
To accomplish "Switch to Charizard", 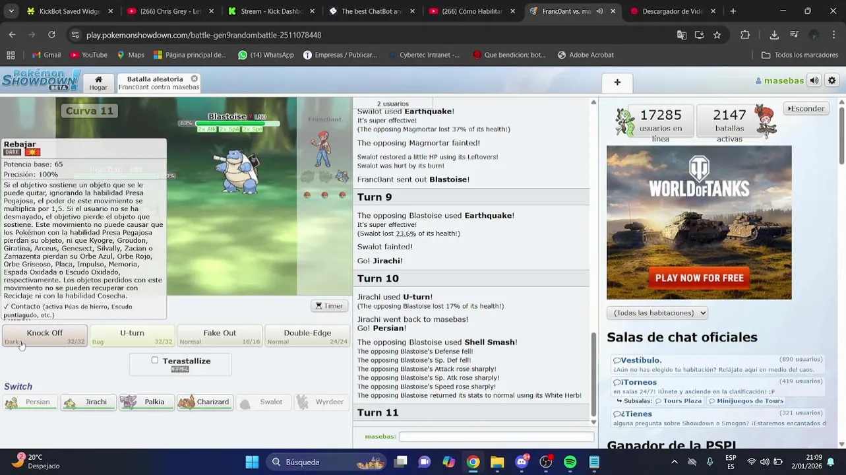I will tap(205, 402).
